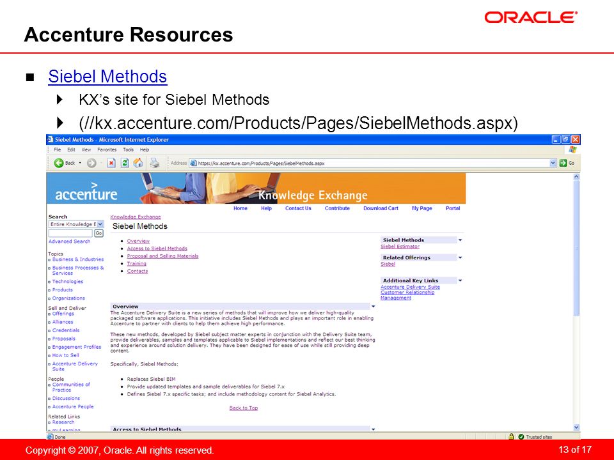The width and height of the screenshot is (614, 460).
Task: Click Access to Siebel Methods bullet link
Action: click(157, 249)
